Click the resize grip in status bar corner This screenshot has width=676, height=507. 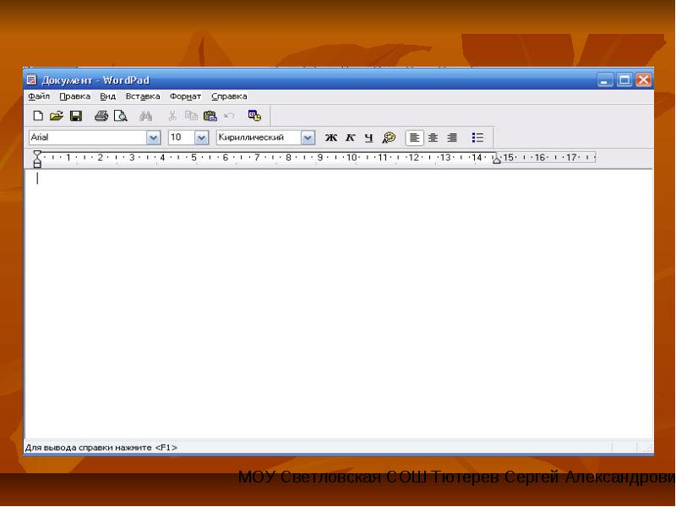click(x=646, y=448)
